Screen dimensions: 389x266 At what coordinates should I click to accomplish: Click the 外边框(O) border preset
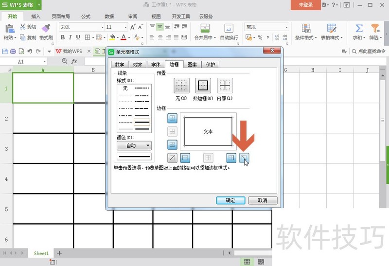click(x=203, y=86)
